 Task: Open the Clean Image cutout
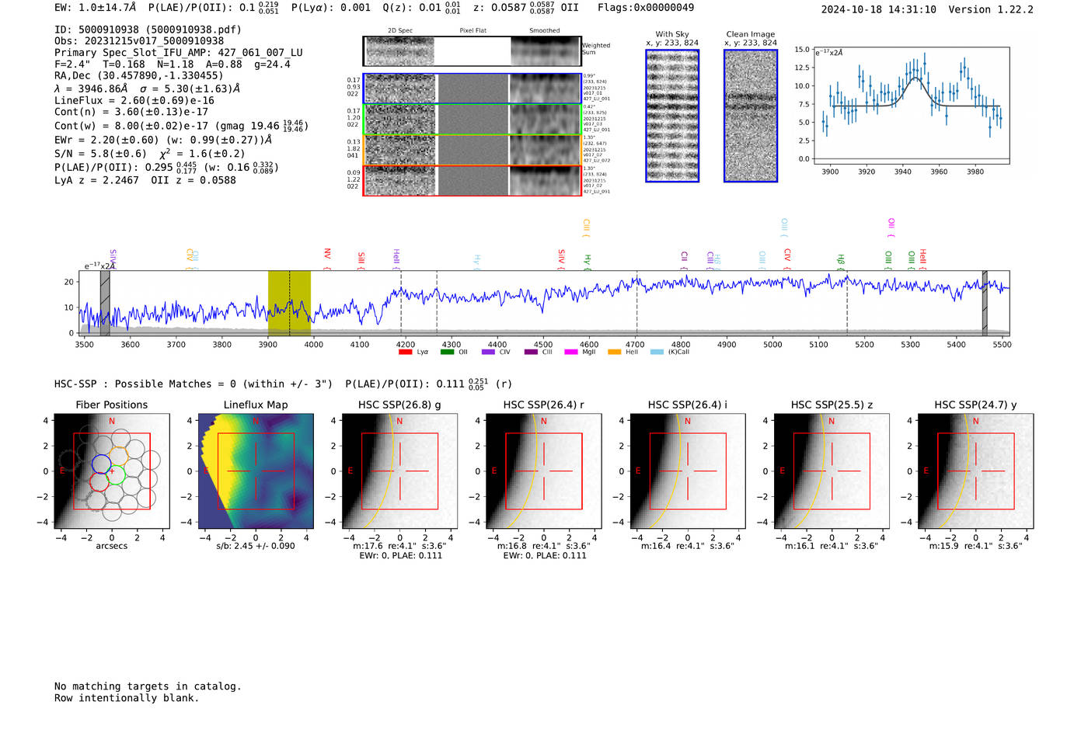[751, 116]
